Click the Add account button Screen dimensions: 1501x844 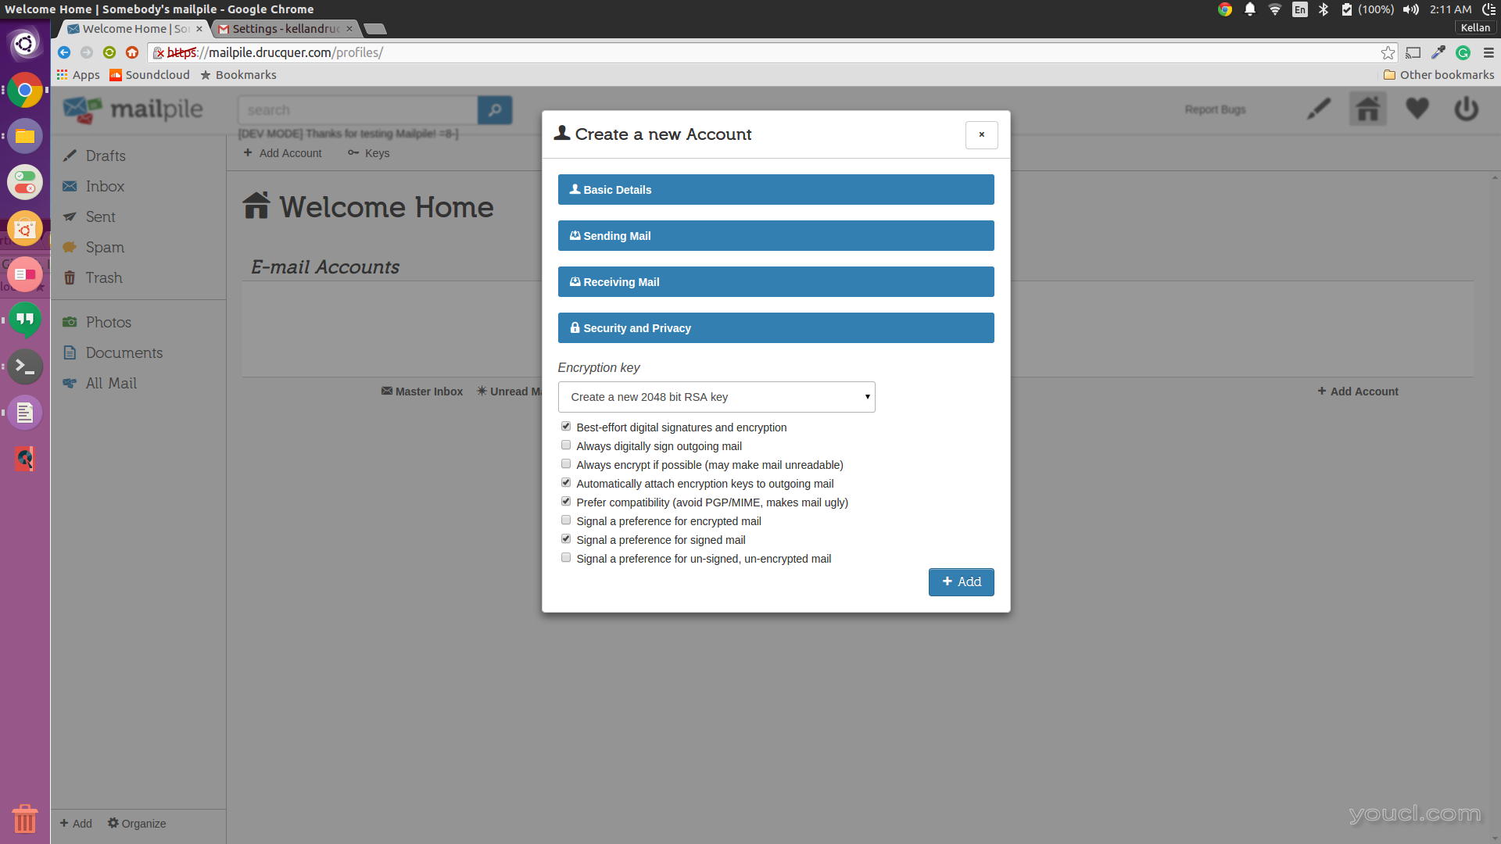point(961,581)
